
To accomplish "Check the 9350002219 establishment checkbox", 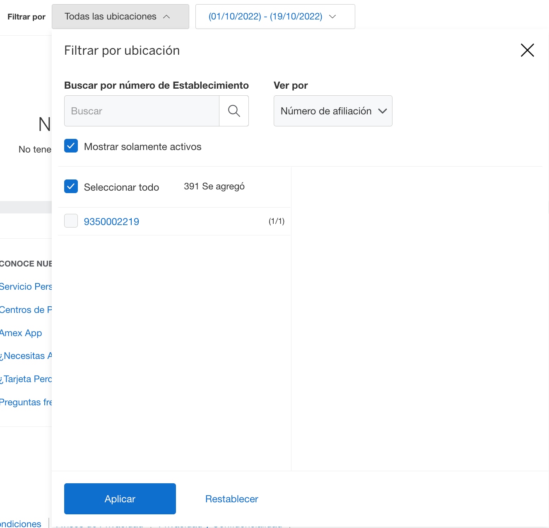I will (71, 221).
